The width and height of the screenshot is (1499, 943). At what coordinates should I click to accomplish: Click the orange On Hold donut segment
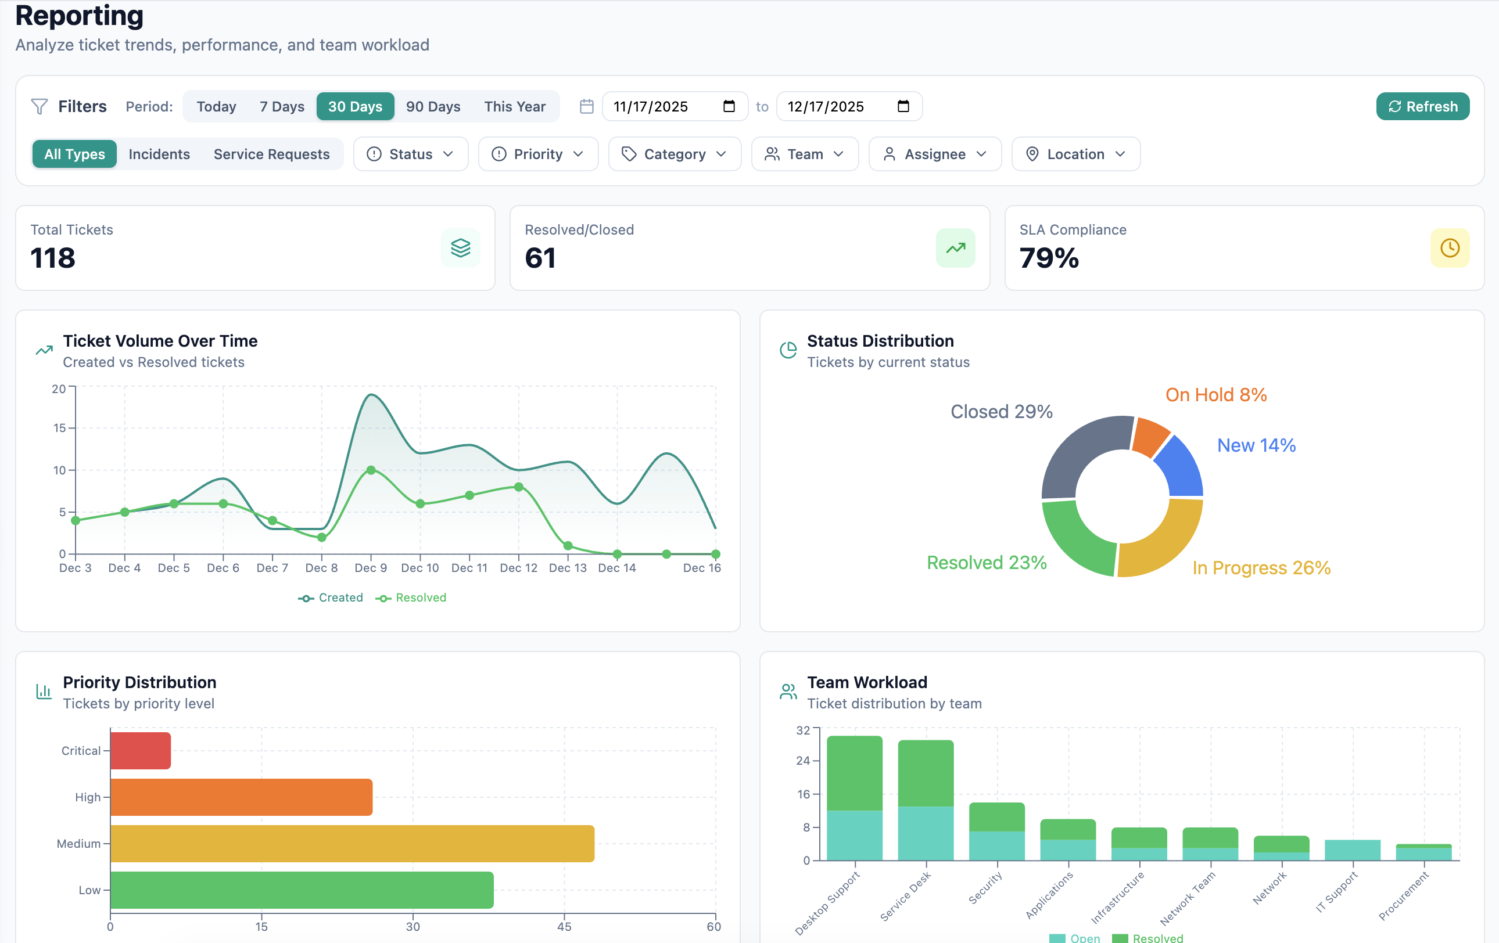point(1149,436)
